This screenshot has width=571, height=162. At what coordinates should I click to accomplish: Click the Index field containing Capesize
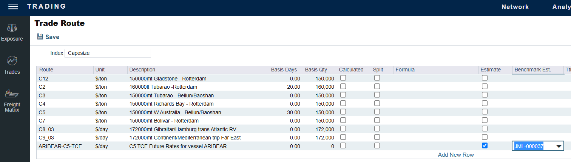pos(108,53)
